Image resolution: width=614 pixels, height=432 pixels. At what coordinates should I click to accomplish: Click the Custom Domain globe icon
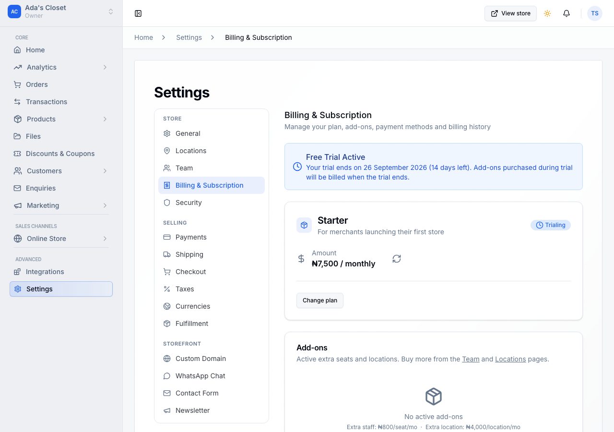(x=167, y=359)
